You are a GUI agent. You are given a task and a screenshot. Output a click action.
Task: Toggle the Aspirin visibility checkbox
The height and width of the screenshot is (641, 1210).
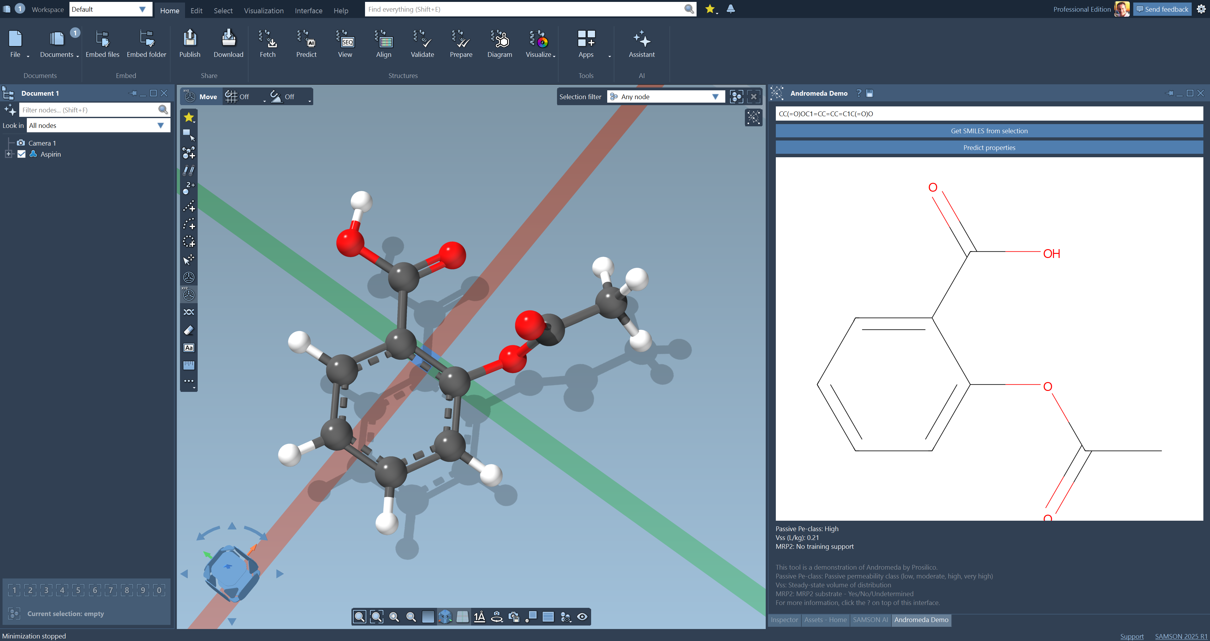coord(21,154)
